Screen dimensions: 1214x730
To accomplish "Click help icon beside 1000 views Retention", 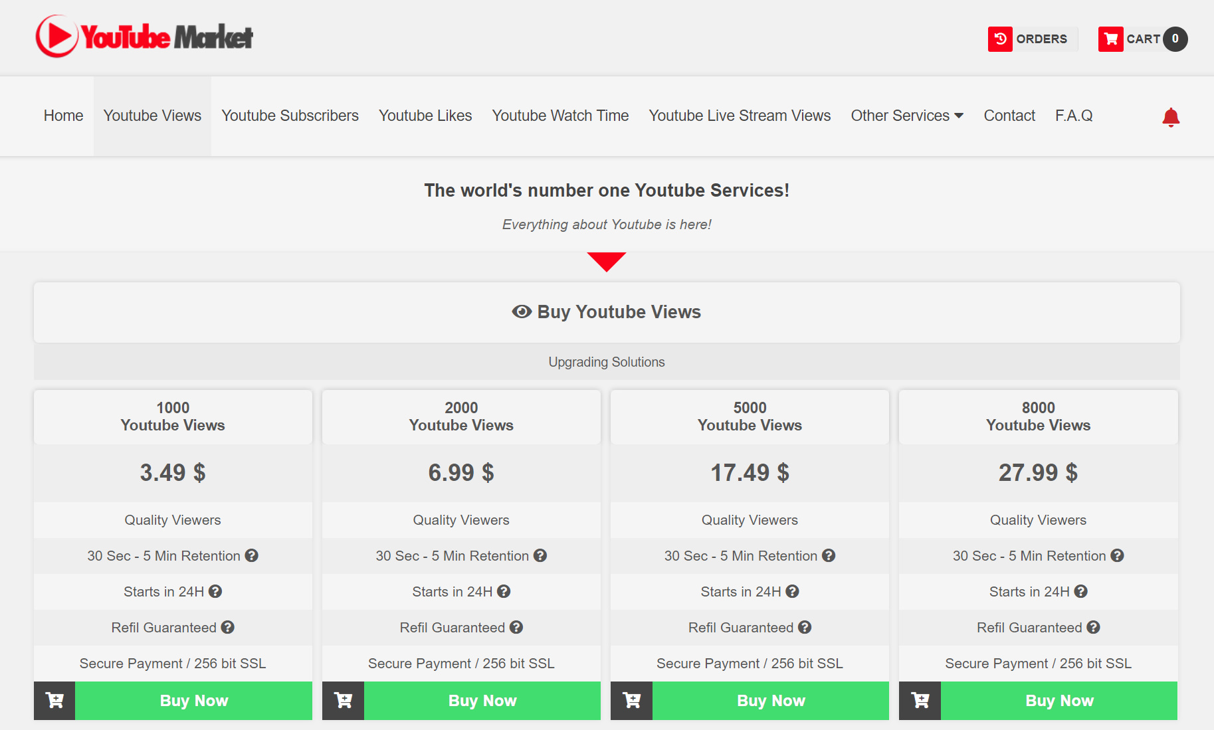I will pos(251,556).
